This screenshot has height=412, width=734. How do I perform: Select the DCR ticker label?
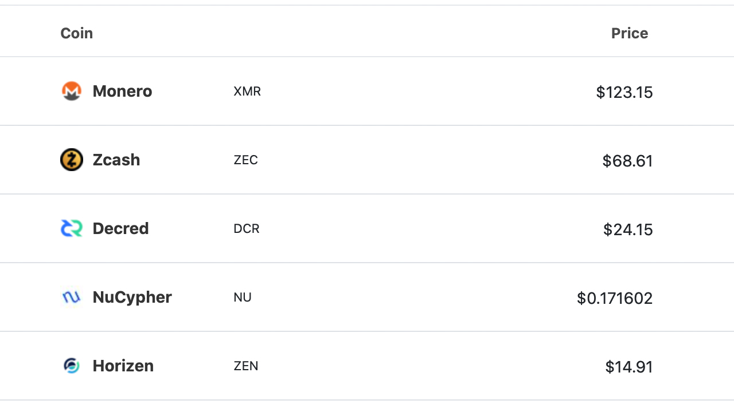[246, 228]
